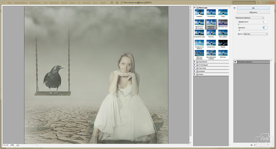This screenshot has width=276, height=149.
Task: Click the Сбросить button
Action: (x=253, y=12)
